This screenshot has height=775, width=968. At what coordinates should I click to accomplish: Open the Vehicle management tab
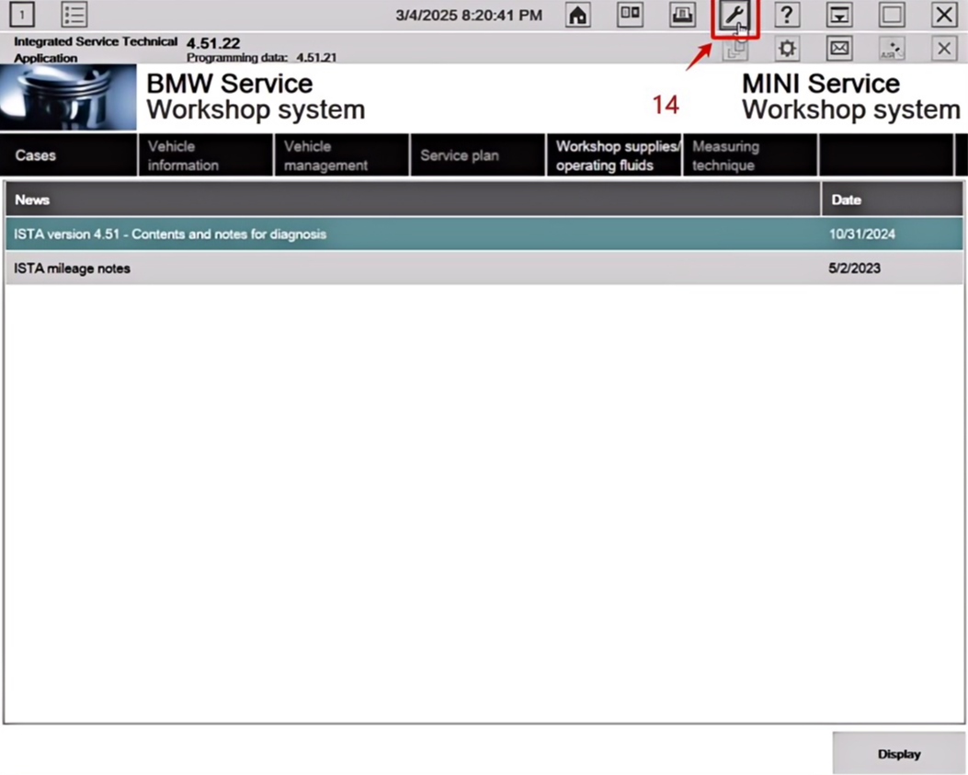pos(340,155)
